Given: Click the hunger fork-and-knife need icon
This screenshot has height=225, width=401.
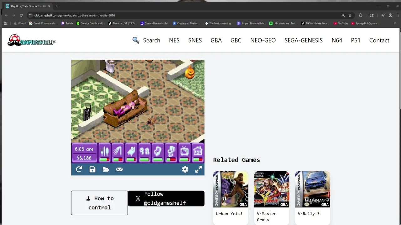Looking at the screenshot, I should tap(105, 153).
